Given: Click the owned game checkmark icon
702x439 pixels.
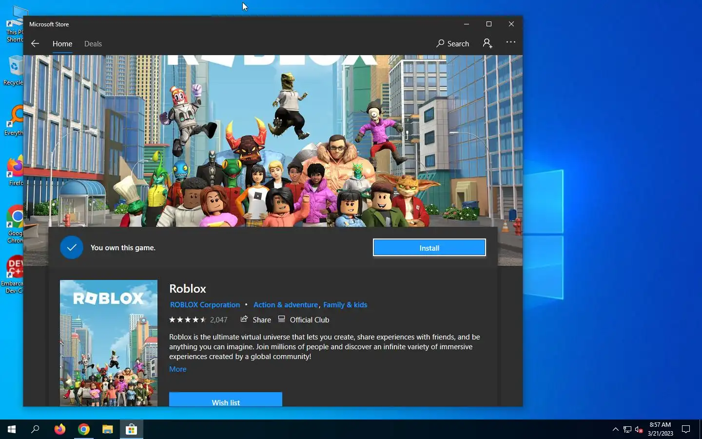Looking at the screenshot, I should coord(72,247).
